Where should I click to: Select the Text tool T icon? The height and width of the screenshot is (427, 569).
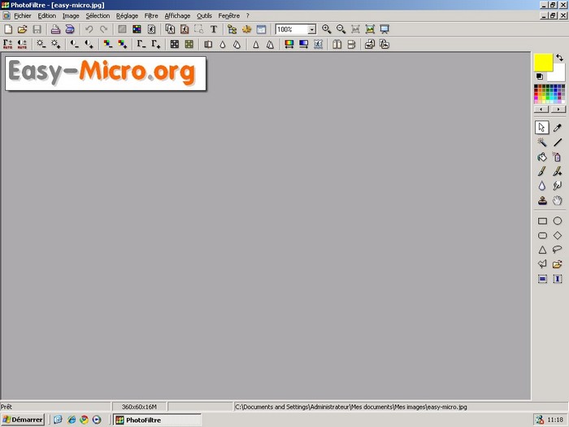pos(213,29)
